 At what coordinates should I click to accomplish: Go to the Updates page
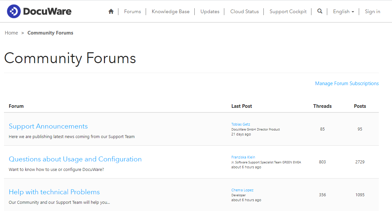pyautogui.click(x=210, y=12)
